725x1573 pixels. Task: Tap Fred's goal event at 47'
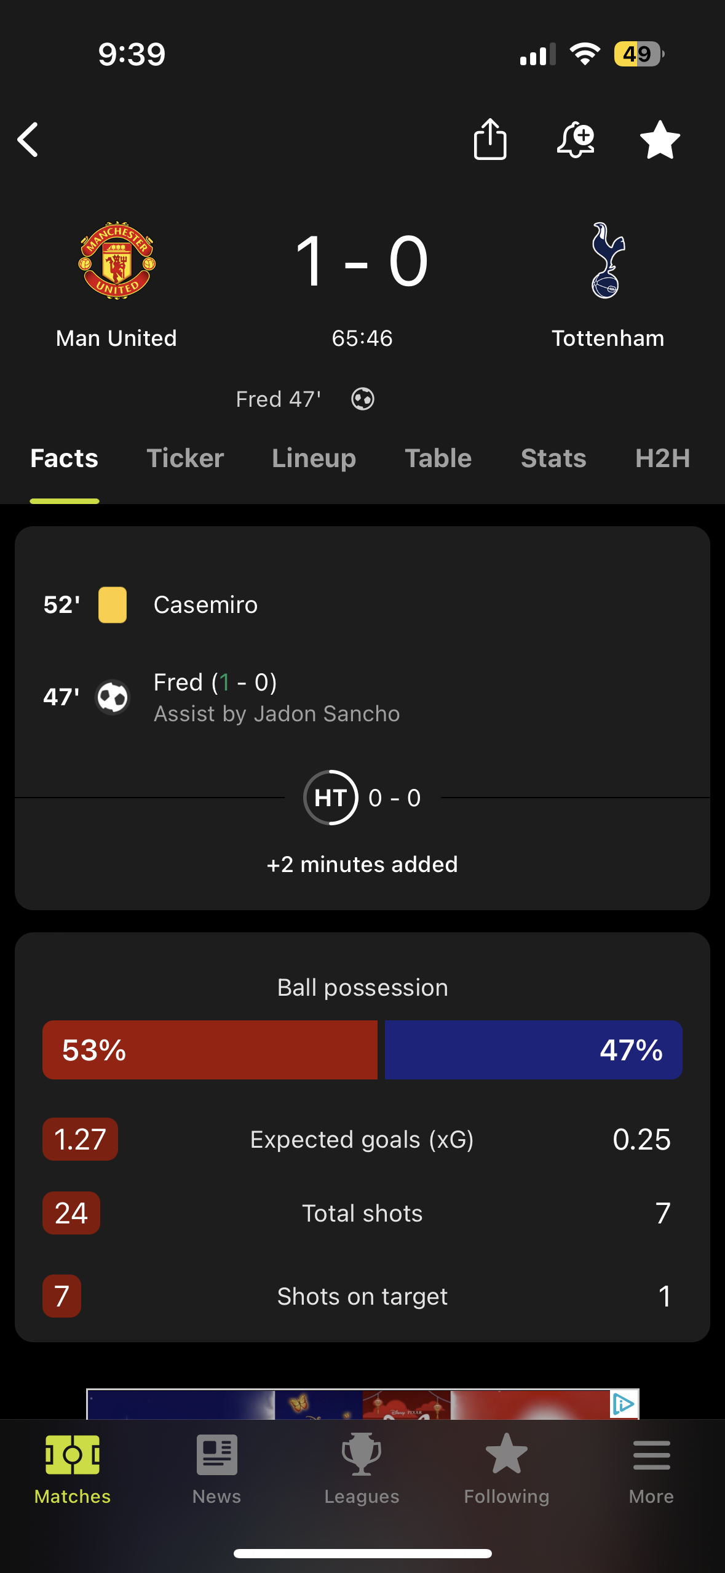point(215,697)
